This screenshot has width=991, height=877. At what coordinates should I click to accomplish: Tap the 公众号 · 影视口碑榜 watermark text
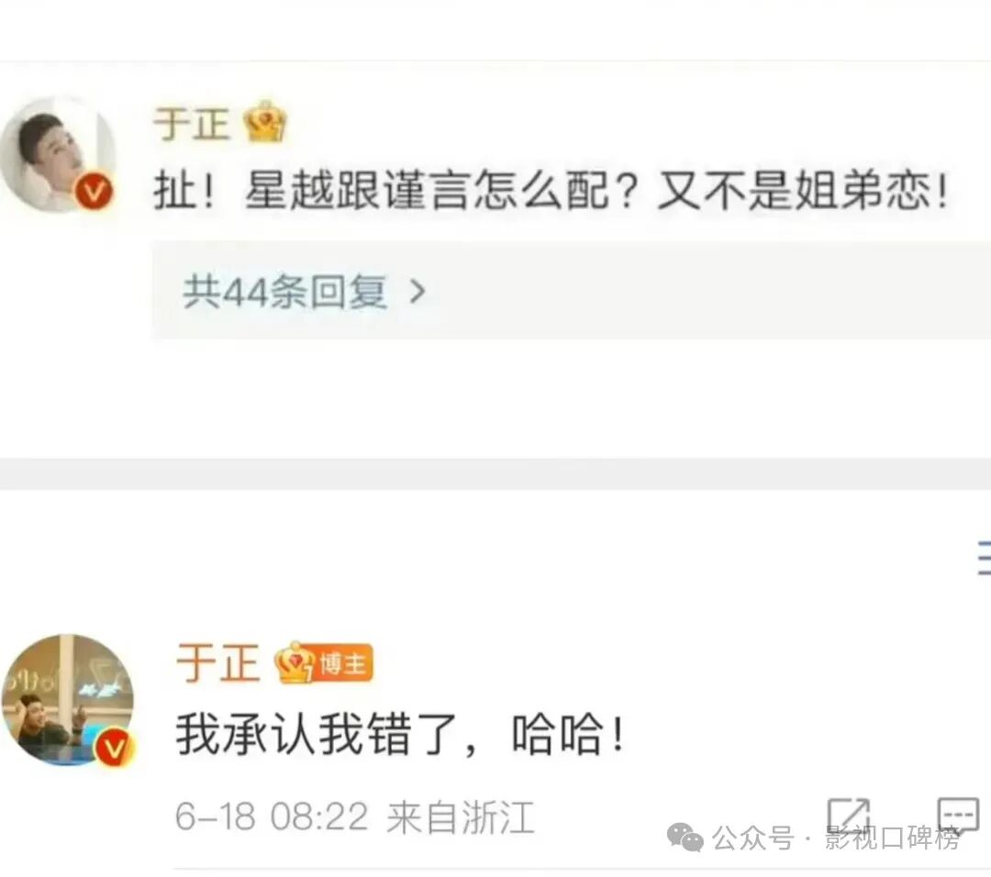coord(836,838)
